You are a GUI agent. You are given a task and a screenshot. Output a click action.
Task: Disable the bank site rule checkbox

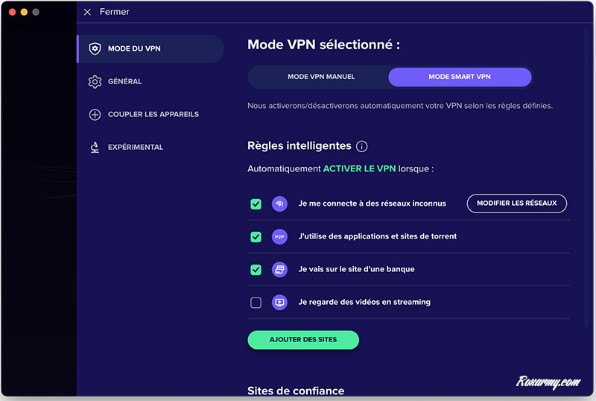tap(256, 269)
